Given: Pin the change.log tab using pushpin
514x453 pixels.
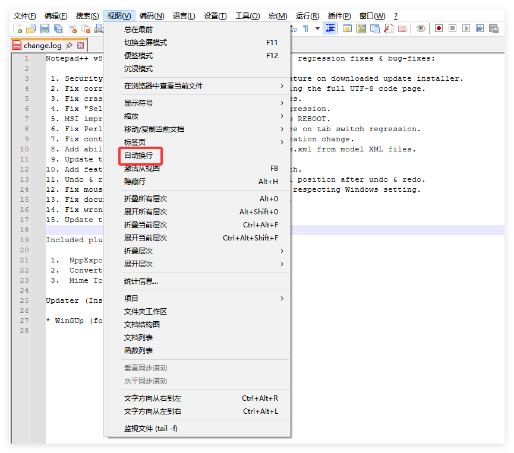Looking at the screenshot, I should pyautogui.click(x=69, y=46).
